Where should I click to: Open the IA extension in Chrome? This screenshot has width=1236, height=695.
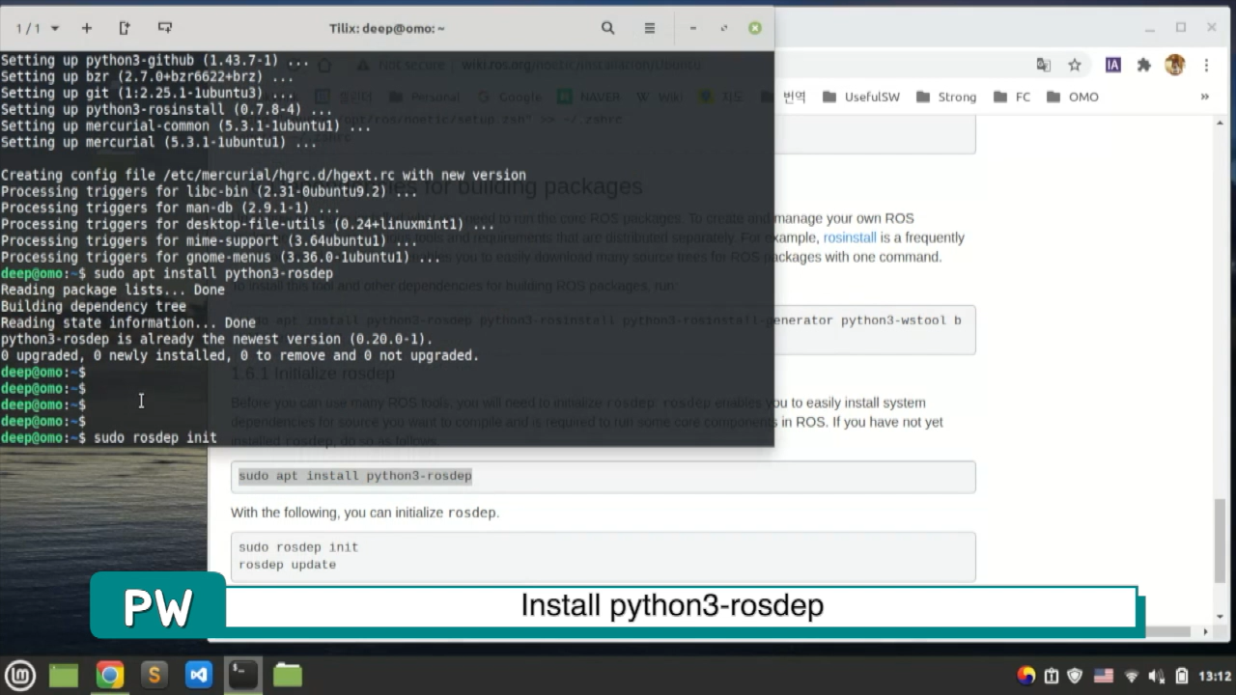pos(1113,65)
